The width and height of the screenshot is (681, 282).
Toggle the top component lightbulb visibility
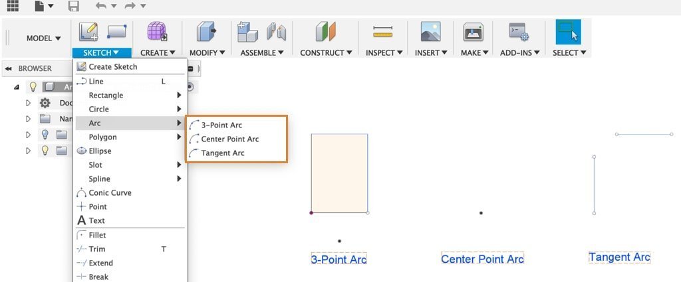pos(33,87)
